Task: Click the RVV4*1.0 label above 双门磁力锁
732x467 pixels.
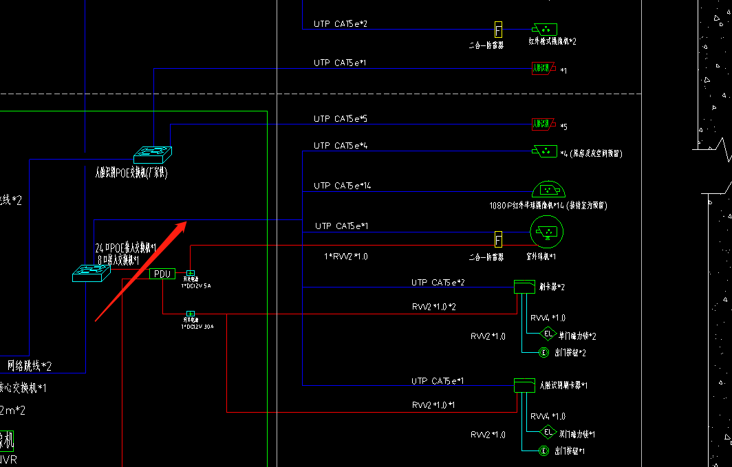Action: [x=548, y=416]
